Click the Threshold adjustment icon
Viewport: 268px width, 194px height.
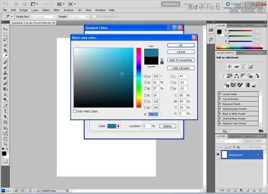pyautogui.click(x=240, y=85)
